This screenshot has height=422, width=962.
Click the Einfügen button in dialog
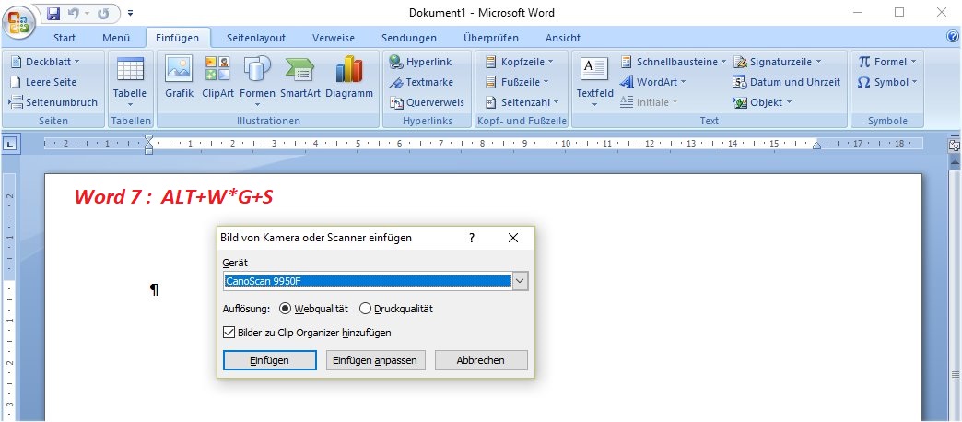(269, 360)
